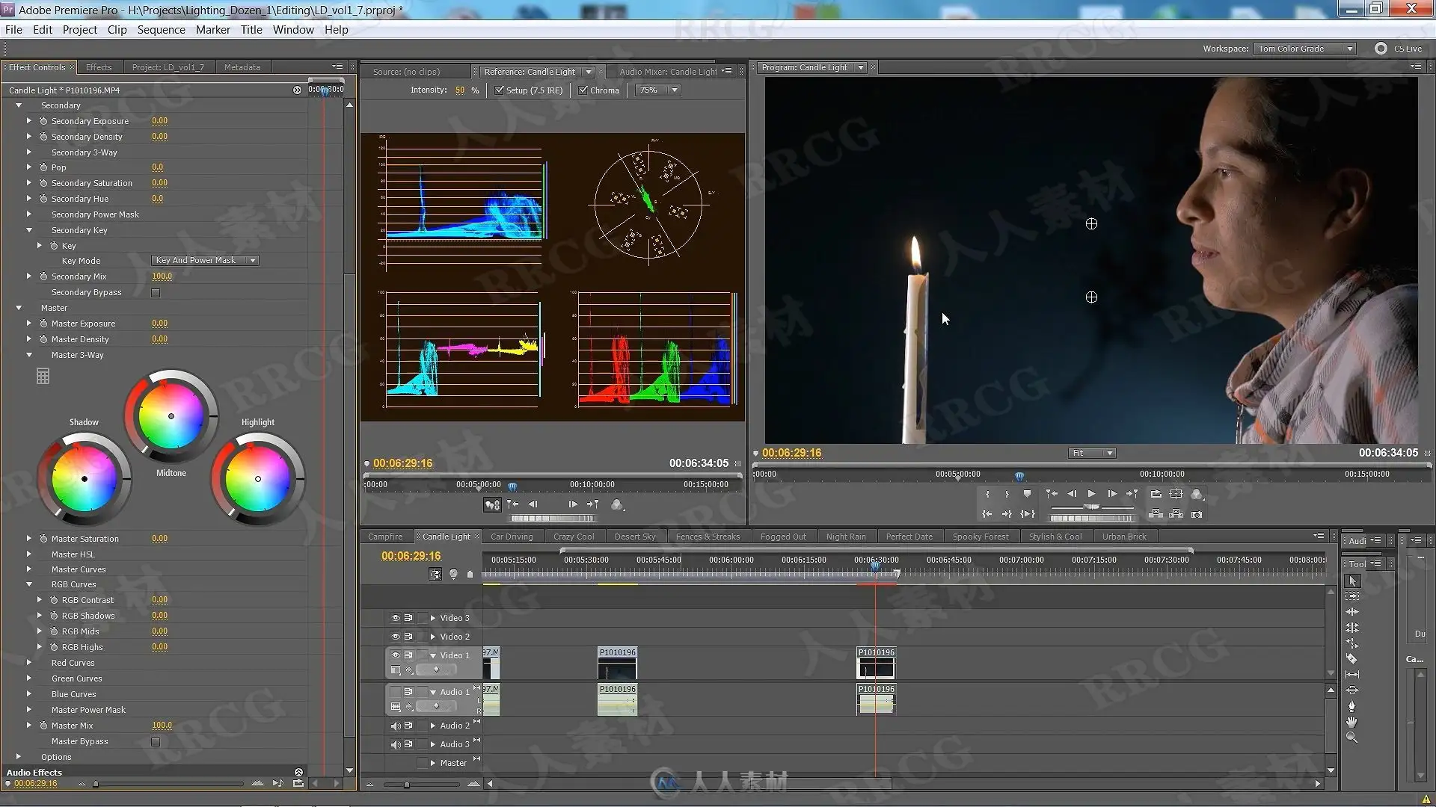
Task: Select the Track Select tool
Action: point(1352,596)
